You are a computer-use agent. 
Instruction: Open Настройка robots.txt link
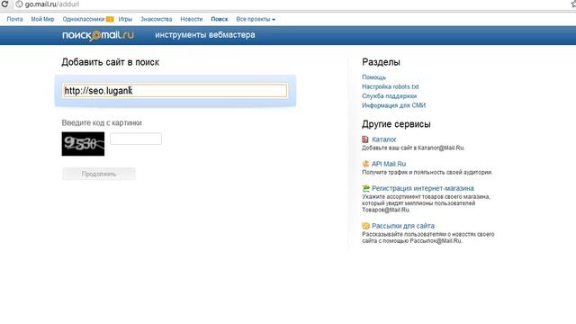coord(390,86)
